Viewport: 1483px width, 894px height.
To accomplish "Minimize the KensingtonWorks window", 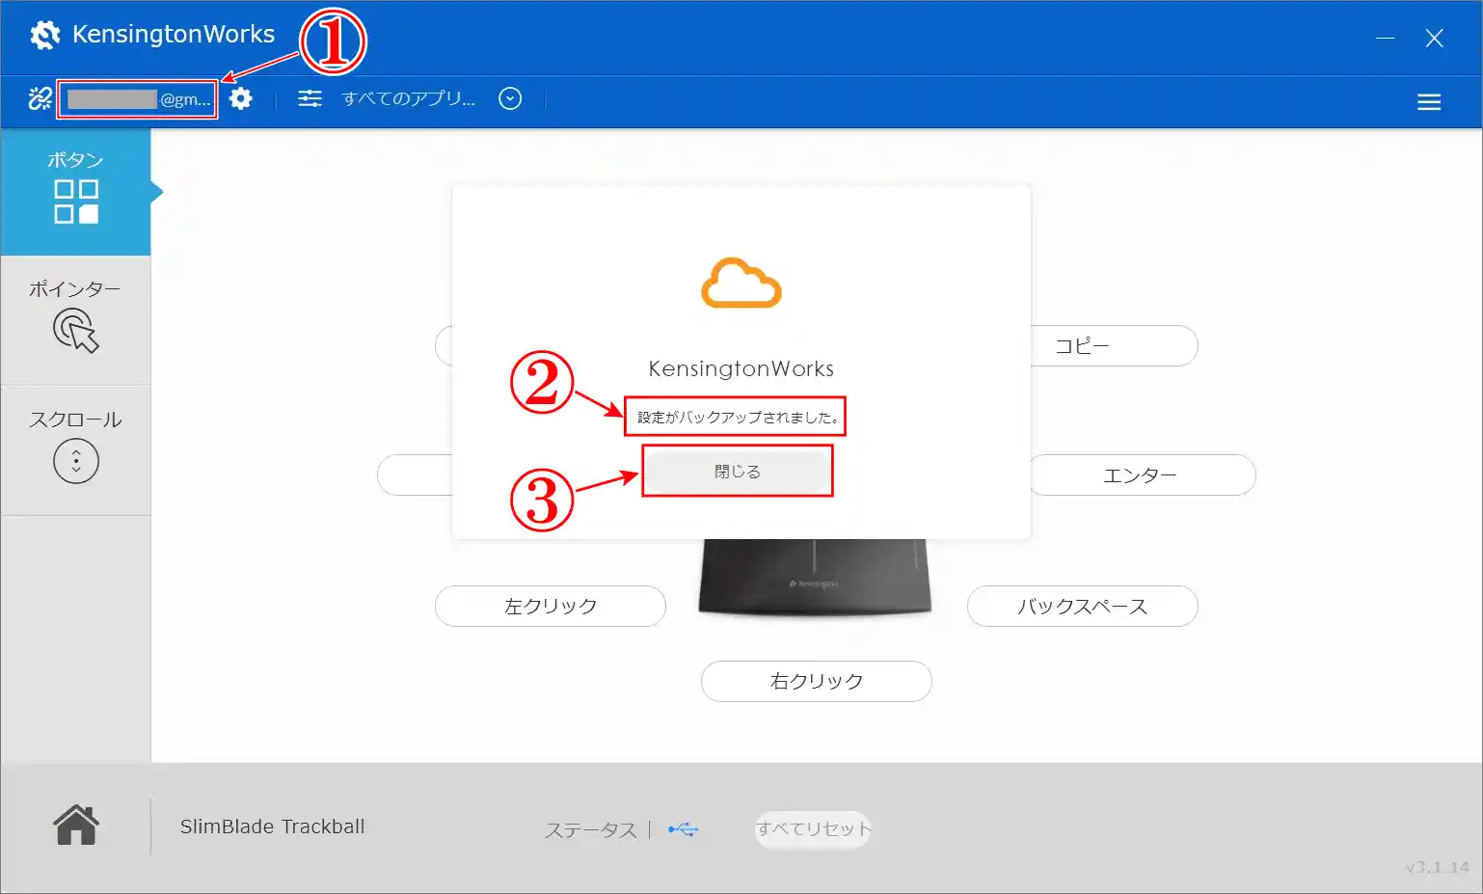I will (1386, 38).
